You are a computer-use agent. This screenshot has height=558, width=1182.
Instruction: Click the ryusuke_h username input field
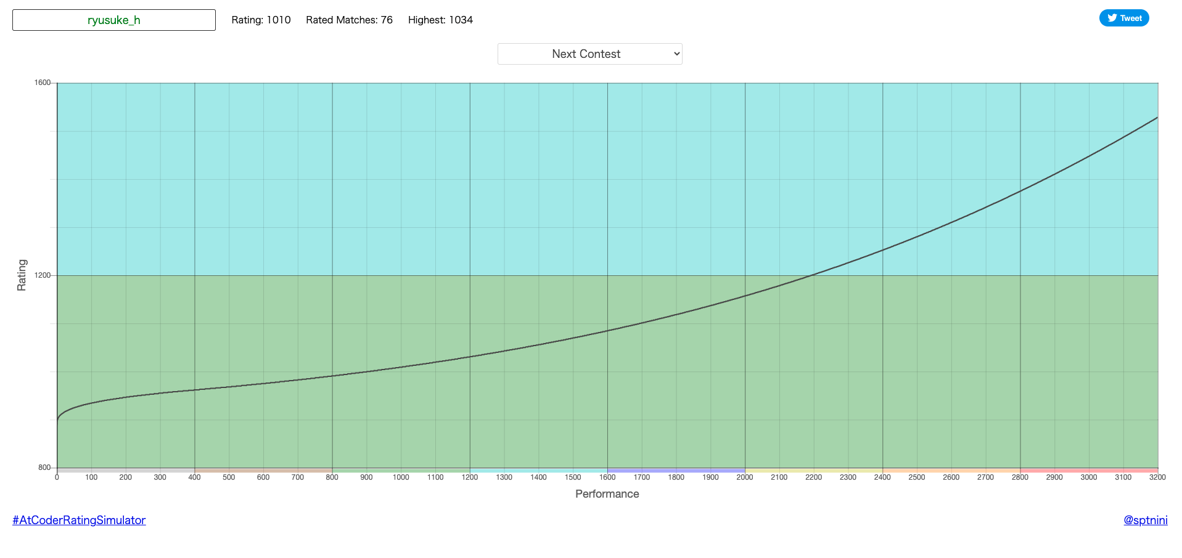[x=113, y=19]
